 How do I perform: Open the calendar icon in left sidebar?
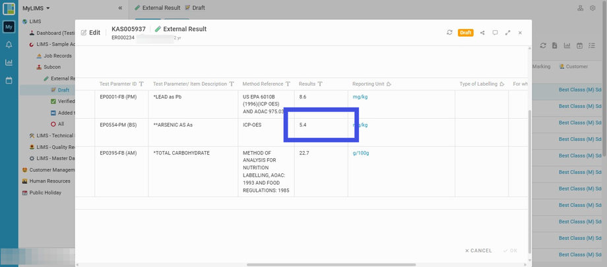9,80
